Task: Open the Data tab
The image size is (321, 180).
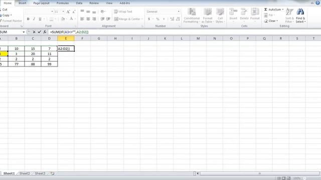Action: click(79, 3)
